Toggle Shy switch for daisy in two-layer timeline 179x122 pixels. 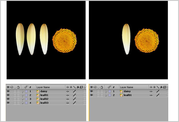click(151, 91)
